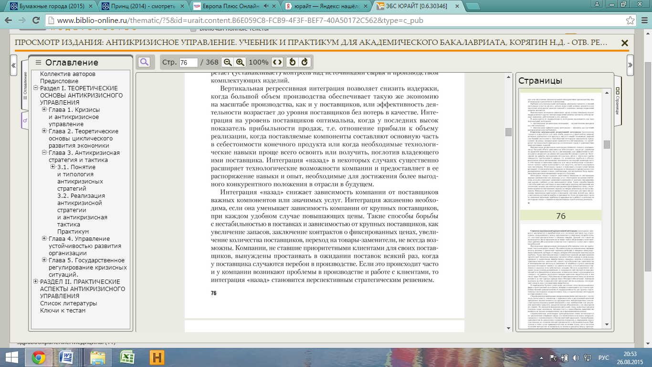This screenshot has height=367, width=652.
Task: Click the document vertical scrollbar thumb
Action: [x=508, y=132]
